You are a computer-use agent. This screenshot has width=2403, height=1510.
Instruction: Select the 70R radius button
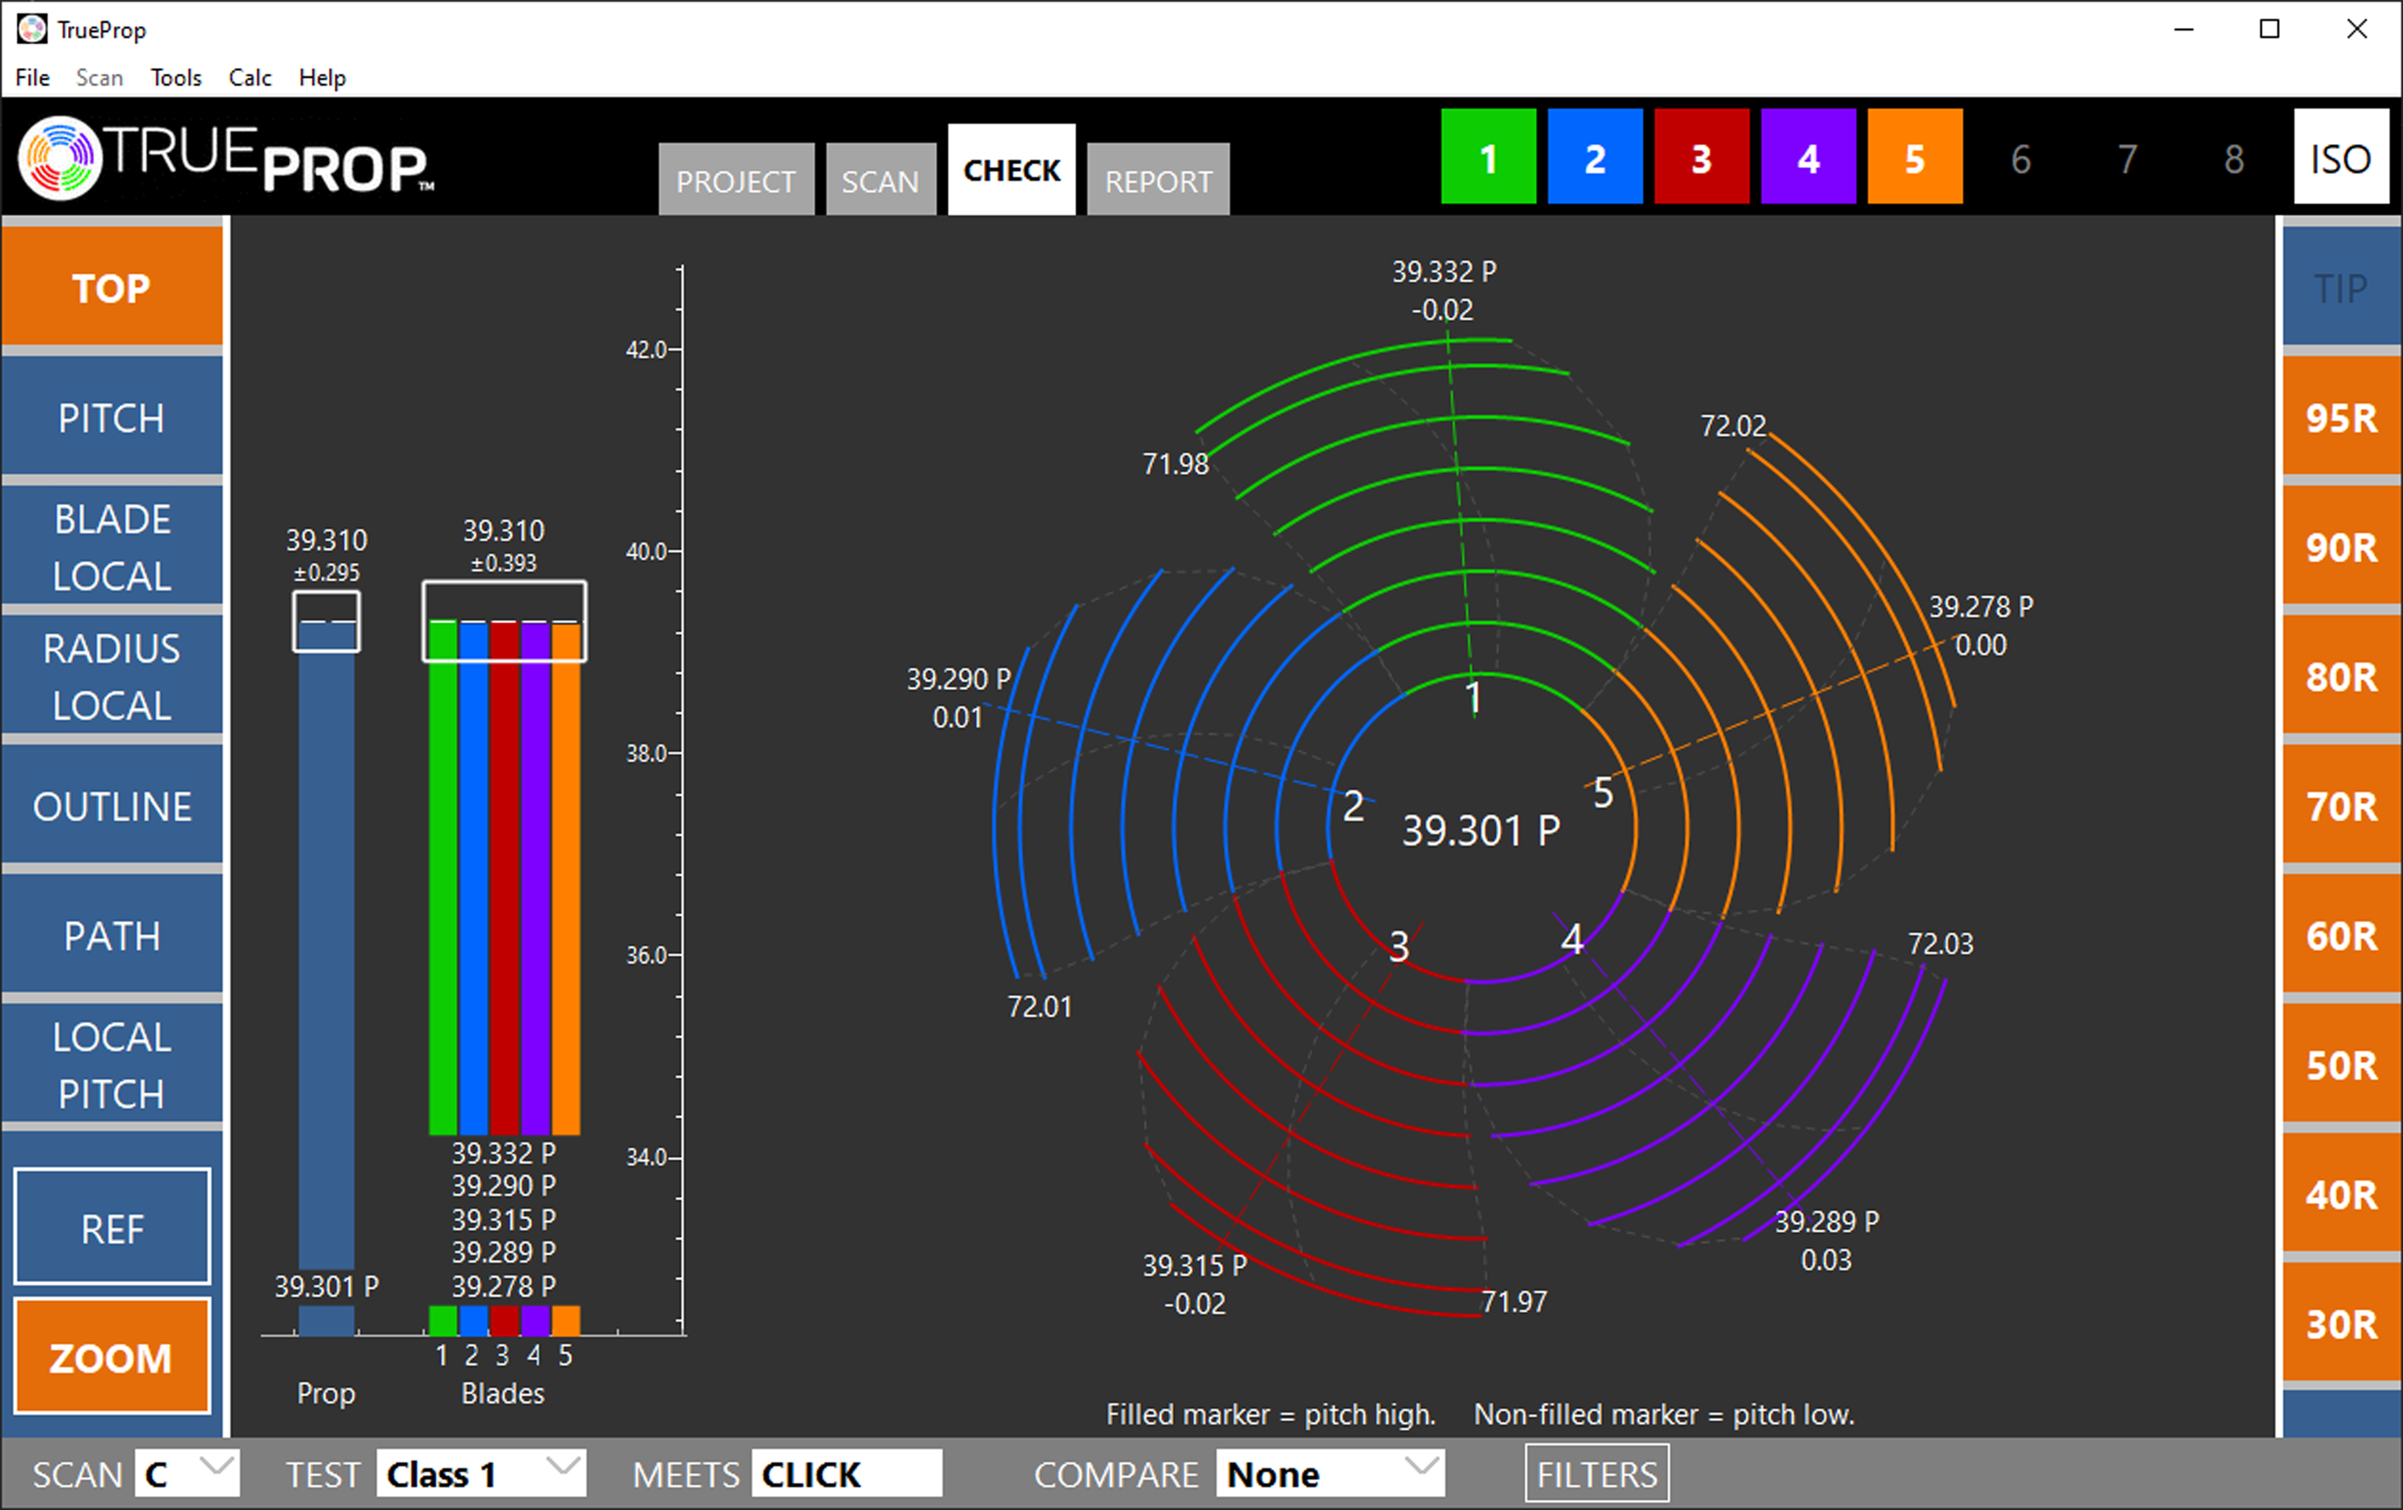(x=2340, y=806)
